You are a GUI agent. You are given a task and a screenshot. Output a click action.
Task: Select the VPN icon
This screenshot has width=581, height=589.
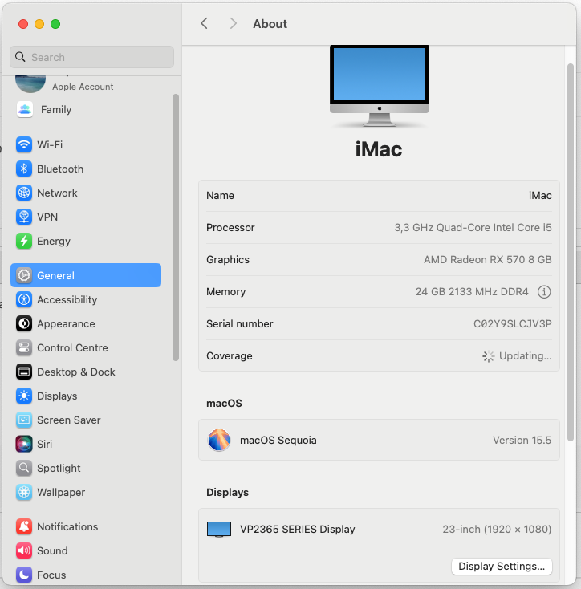click(x=24, y=217)
